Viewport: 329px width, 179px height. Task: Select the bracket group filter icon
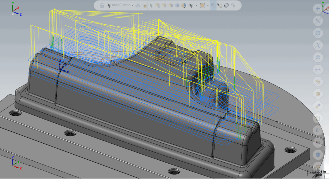coord(318,118)
